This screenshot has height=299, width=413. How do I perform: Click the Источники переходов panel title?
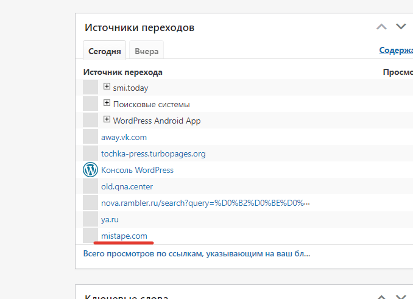(x=139, y=27)
